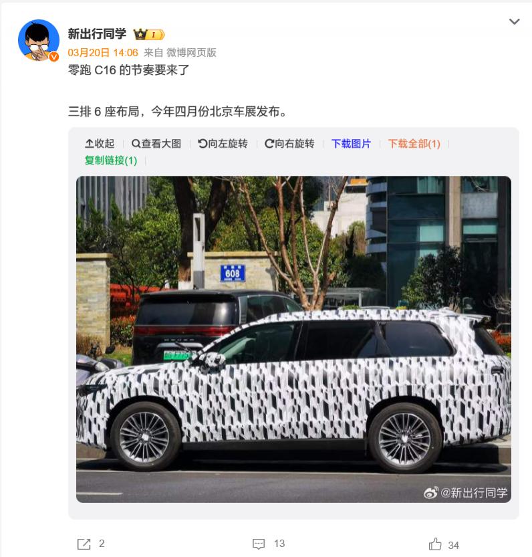View full-size image via 查看大图

click(156, 144)
